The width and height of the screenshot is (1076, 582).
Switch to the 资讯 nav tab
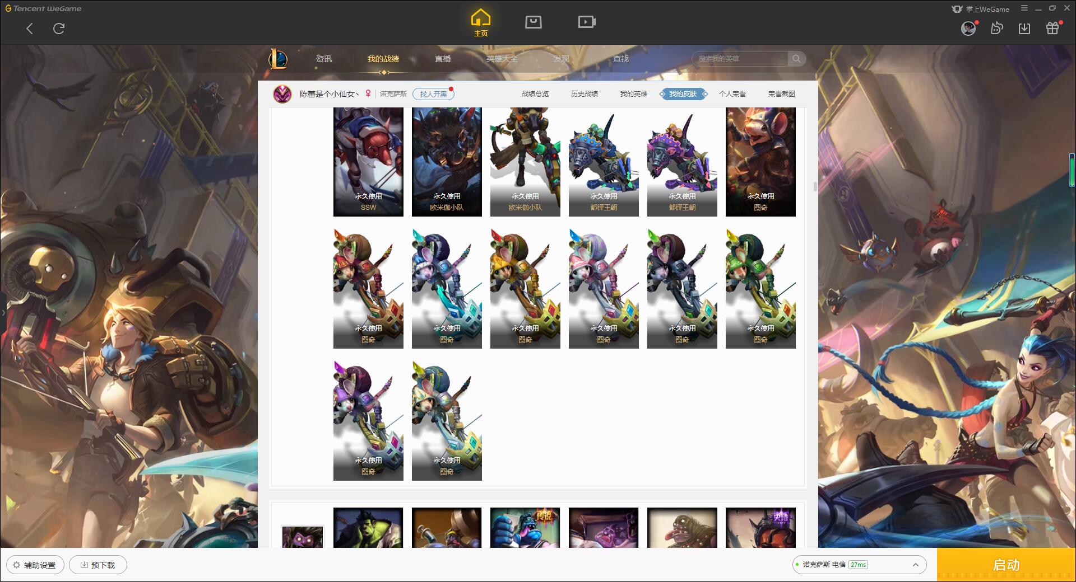(323, 59)
